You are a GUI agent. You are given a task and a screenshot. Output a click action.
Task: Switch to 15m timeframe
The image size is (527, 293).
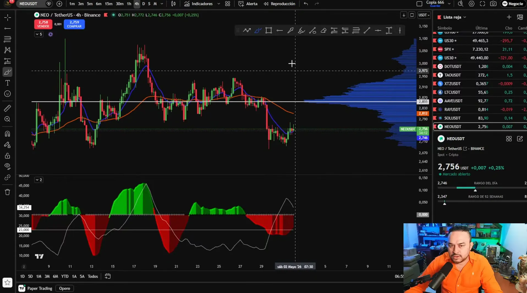(109, 4)
